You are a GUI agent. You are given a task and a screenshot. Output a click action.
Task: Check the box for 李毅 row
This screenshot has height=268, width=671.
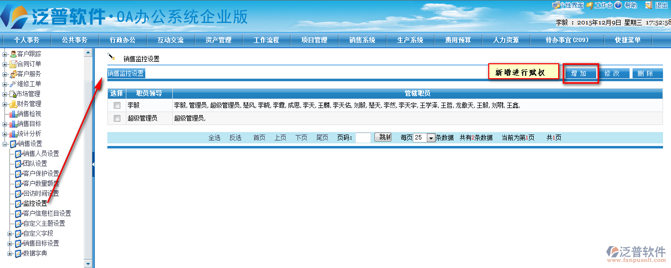(x=117, y=106)
